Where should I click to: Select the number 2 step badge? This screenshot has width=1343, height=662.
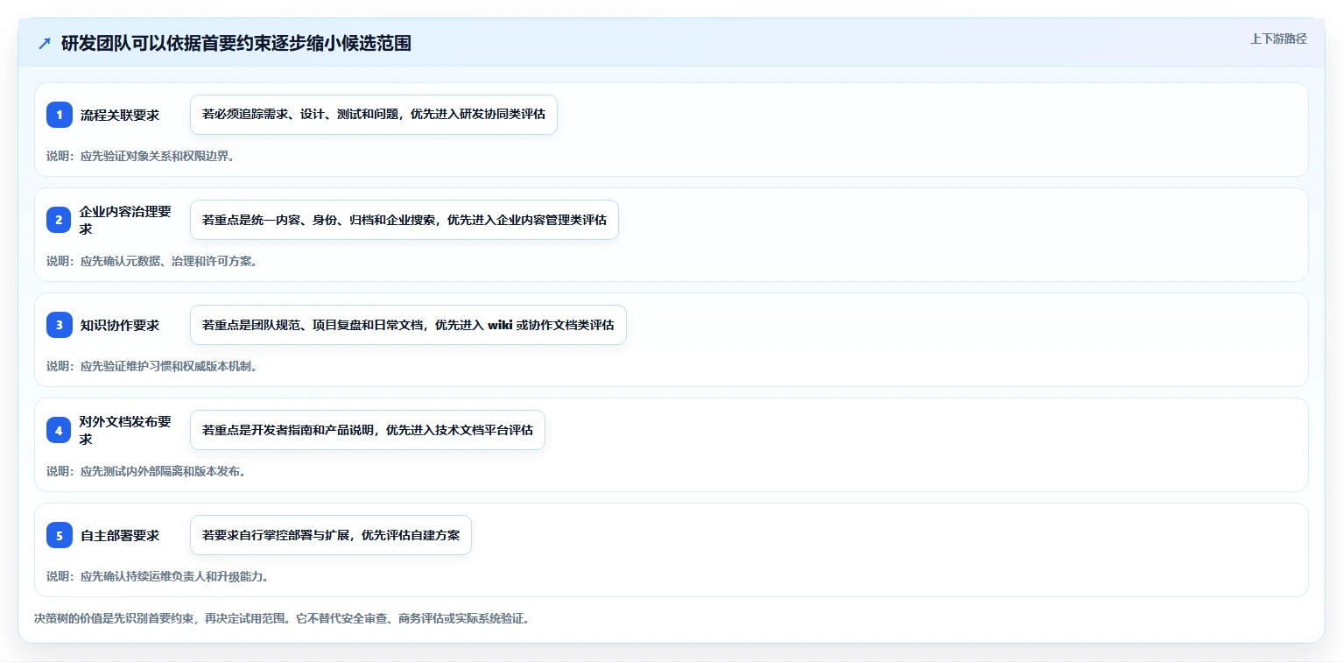pos(60,220)
